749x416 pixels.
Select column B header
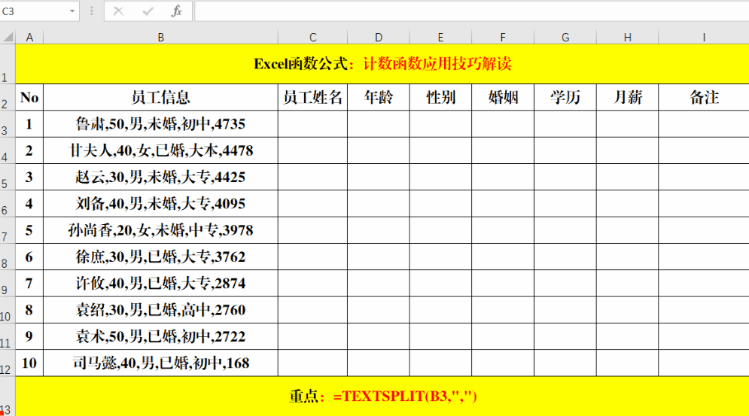tap(161, 38)
